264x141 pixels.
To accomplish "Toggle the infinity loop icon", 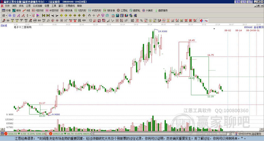I will pyautogui.click(x=206, y=21).
